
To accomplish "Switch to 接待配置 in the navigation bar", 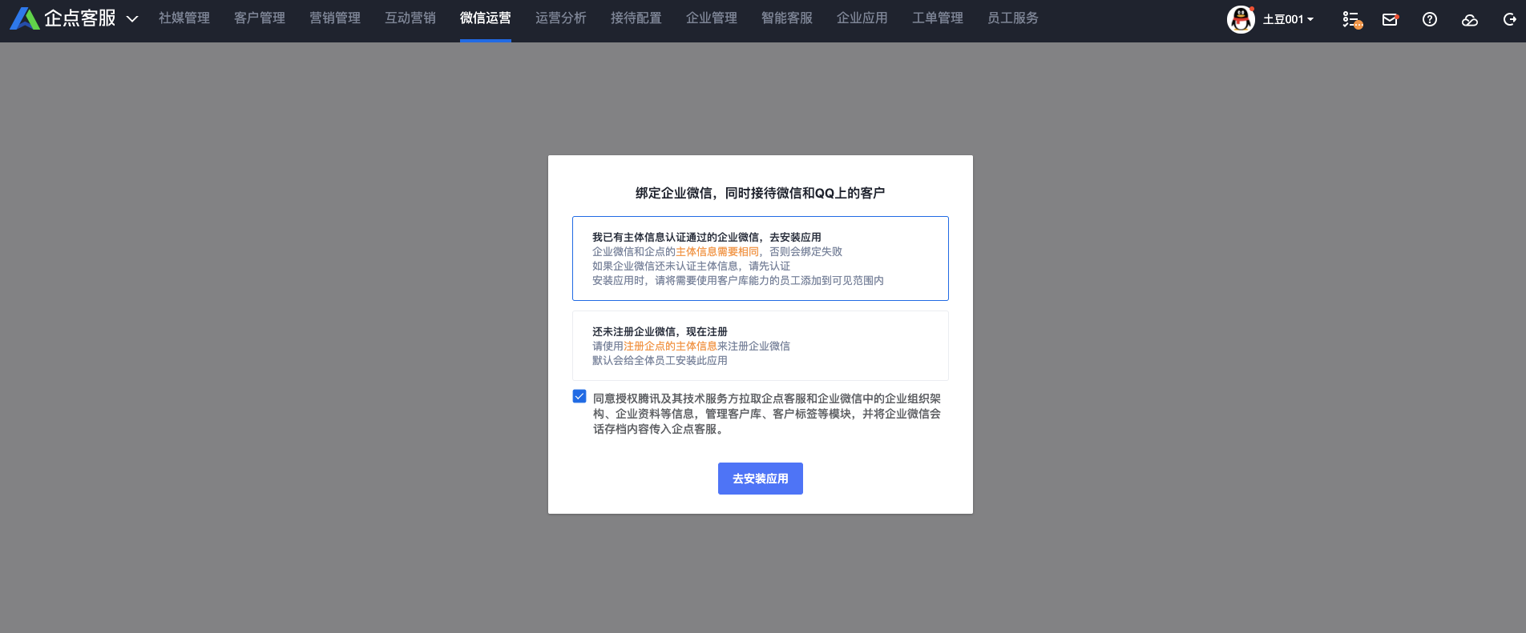I will click(636, 18).
